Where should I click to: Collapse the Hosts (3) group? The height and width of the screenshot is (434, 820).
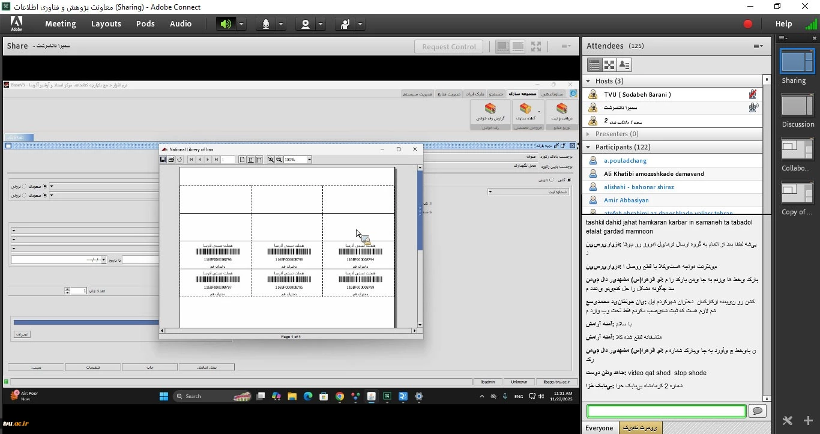pos(588,81)
